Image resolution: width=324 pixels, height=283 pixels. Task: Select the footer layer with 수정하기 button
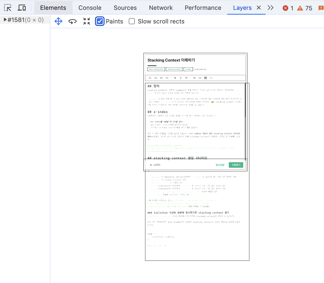coord(195,165)
